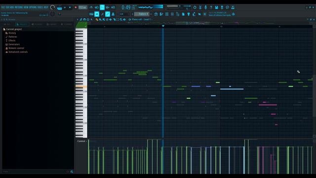
Task: Click the play transport button
Action: click(65, 7)
